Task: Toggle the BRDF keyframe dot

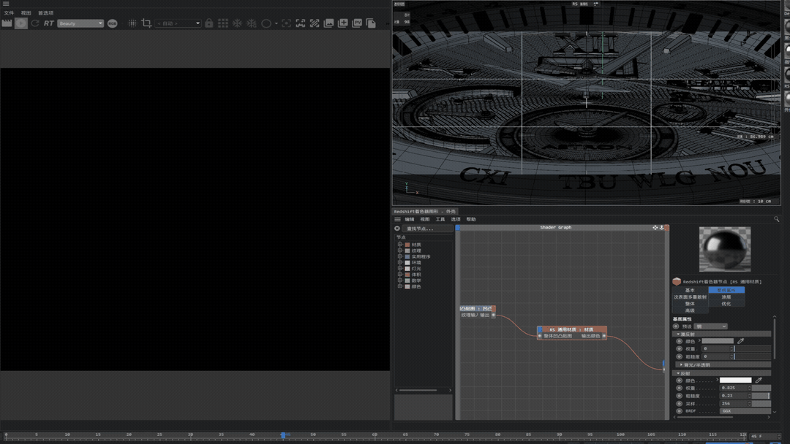Action: tap(679, 411)
